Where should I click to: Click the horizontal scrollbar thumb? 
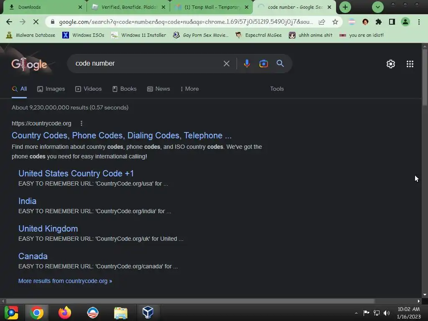point(190,301)
